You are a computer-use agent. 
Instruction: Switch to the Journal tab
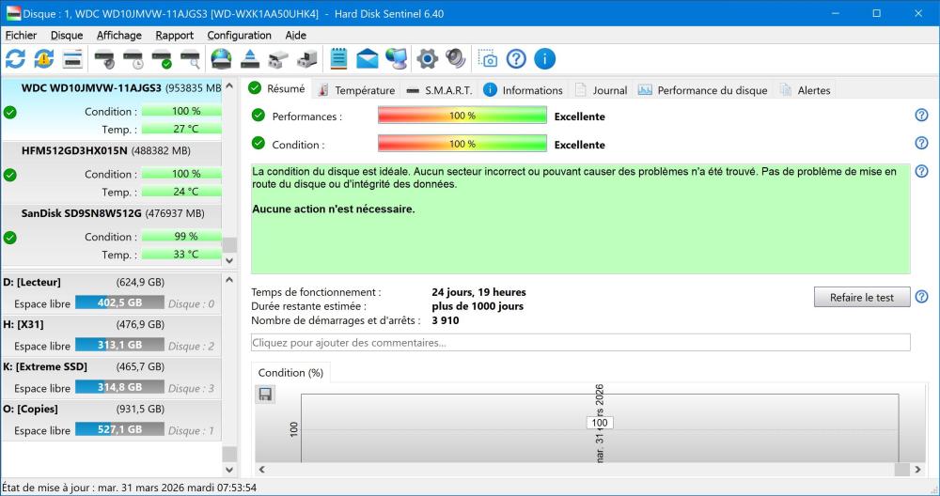pyautogui.click(x=601, y=90)
